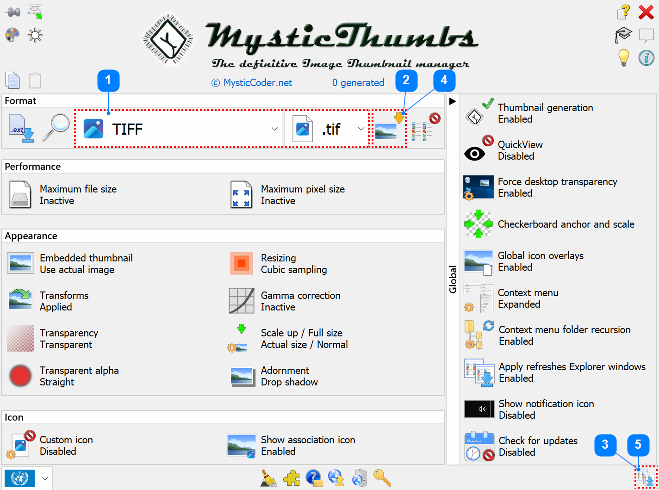Toggle Thumbnail generation Enabled
The height and width of the screenshot is (490, 659).
tap(528, 113)
